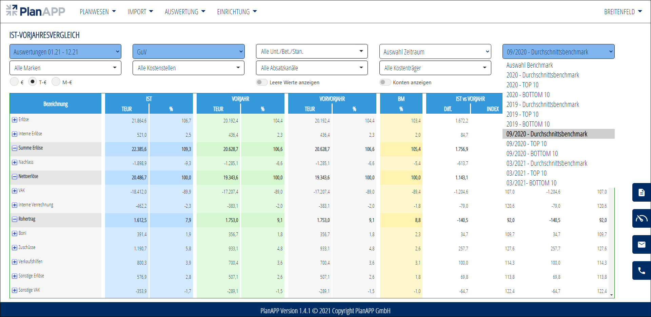Click the document report icon on right sidebar

point(641,193)
